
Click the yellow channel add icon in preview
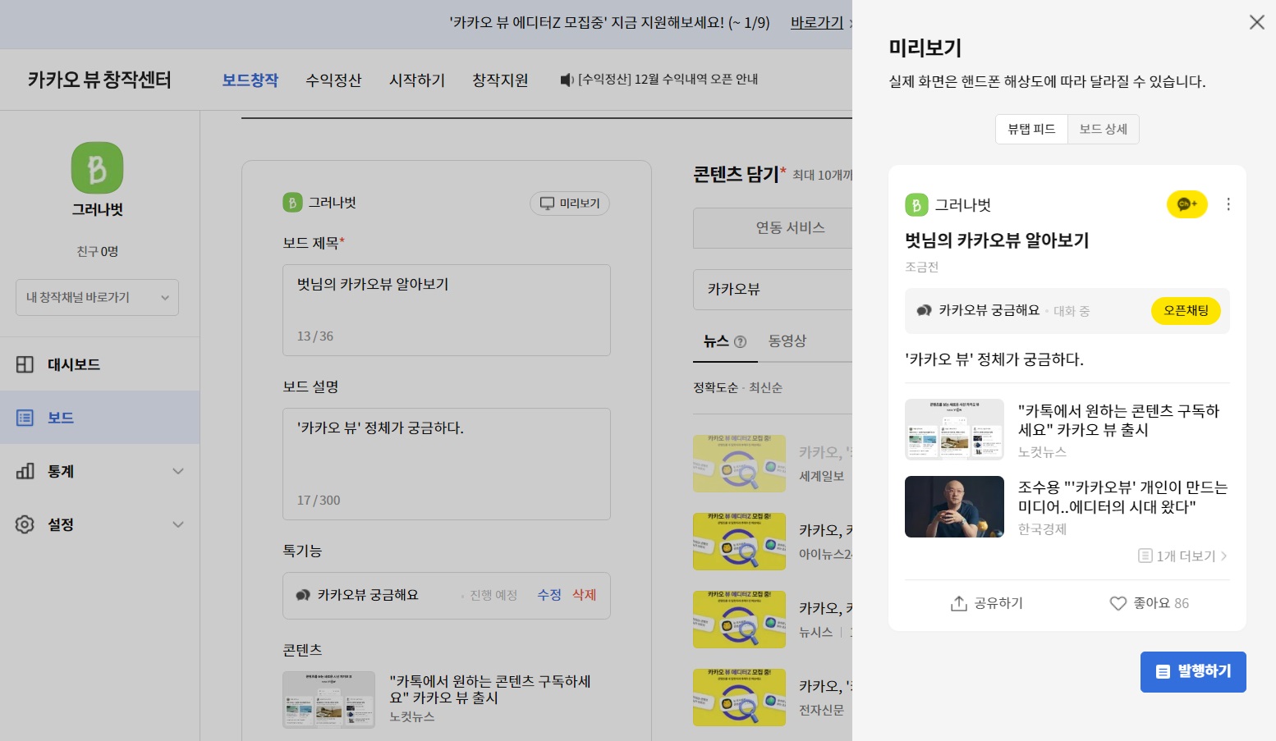coord(1186,204)
